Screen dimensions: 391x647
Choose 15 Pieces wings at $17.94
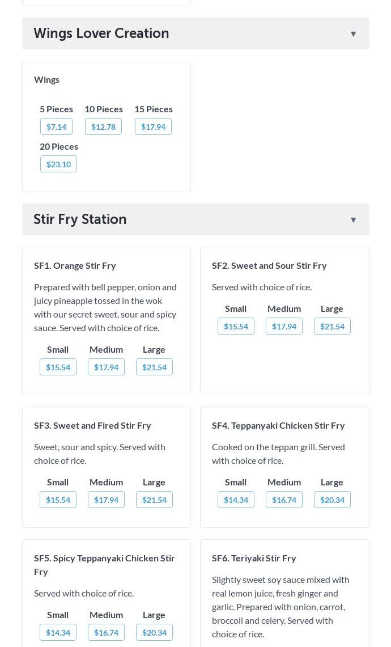[x=153, y=127]
